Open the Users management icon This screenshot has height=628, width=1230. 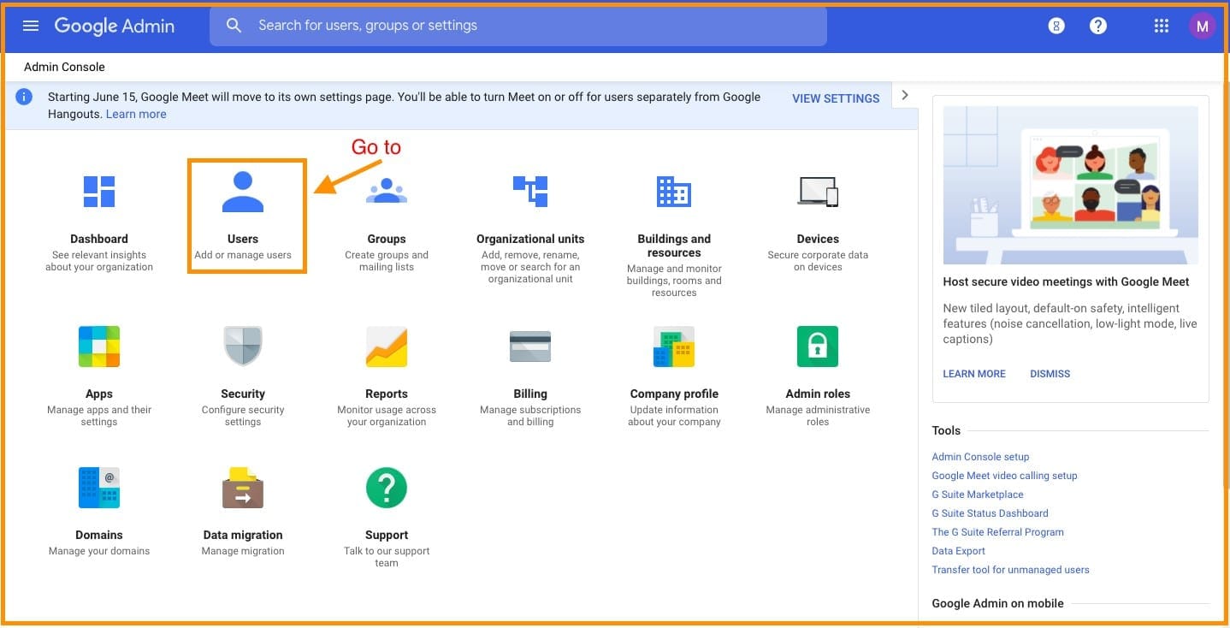pos(243,192)
